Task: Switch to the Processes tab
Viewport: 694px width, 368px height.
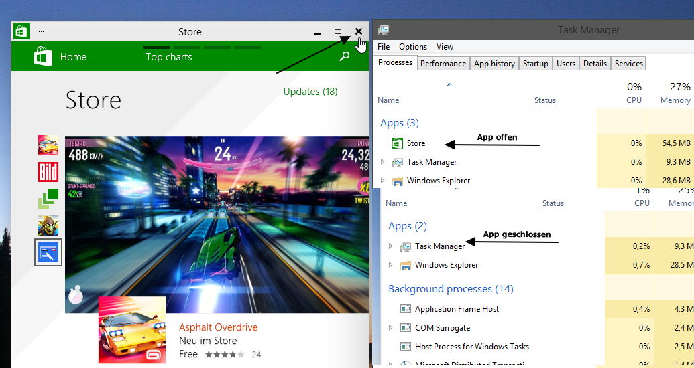Action: 395,62
